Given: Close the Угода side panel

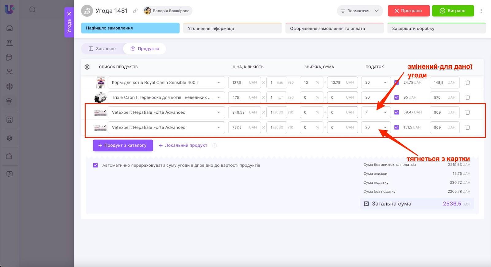Looking at the screenshot, I should 69,14.
